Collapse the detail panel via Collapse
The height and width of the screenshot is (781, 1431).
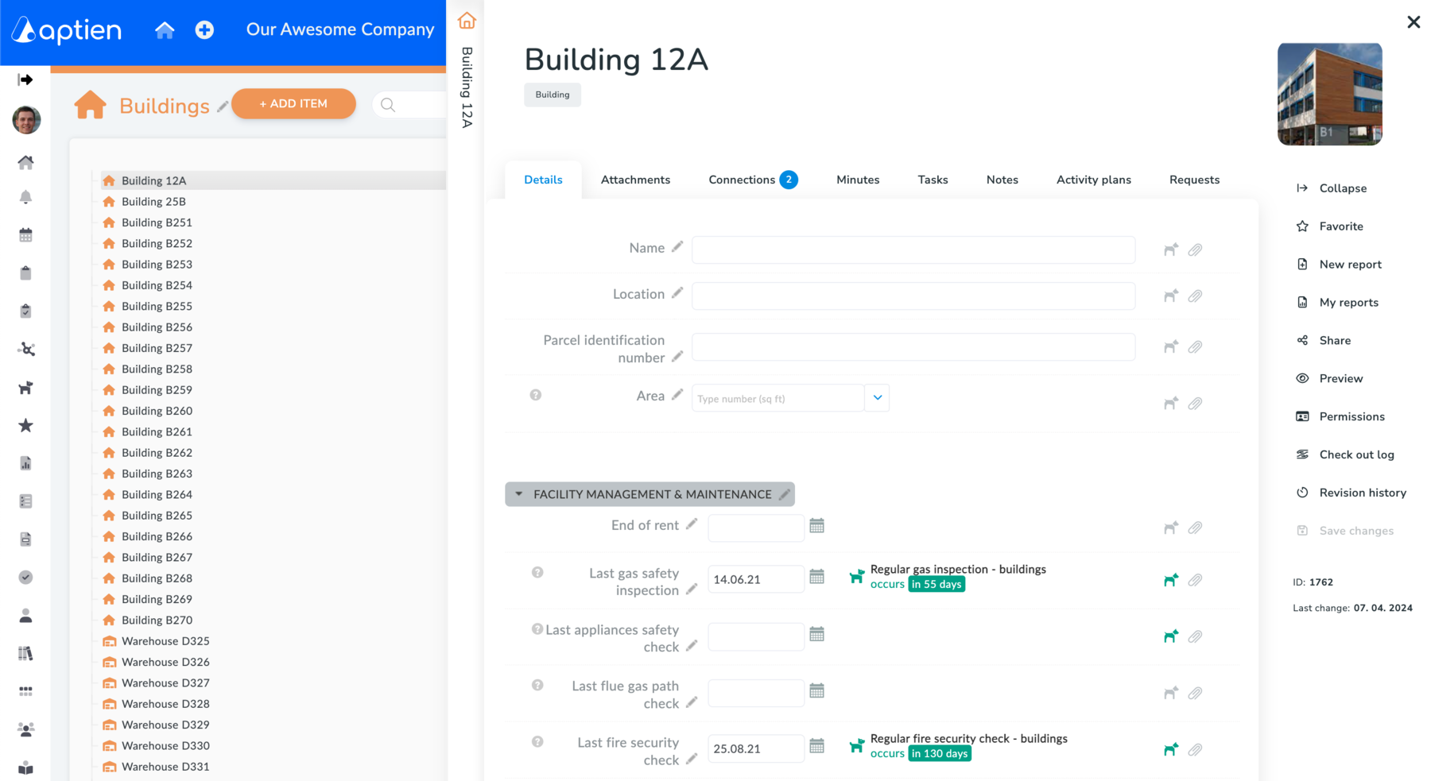[x=1342, y=188]
